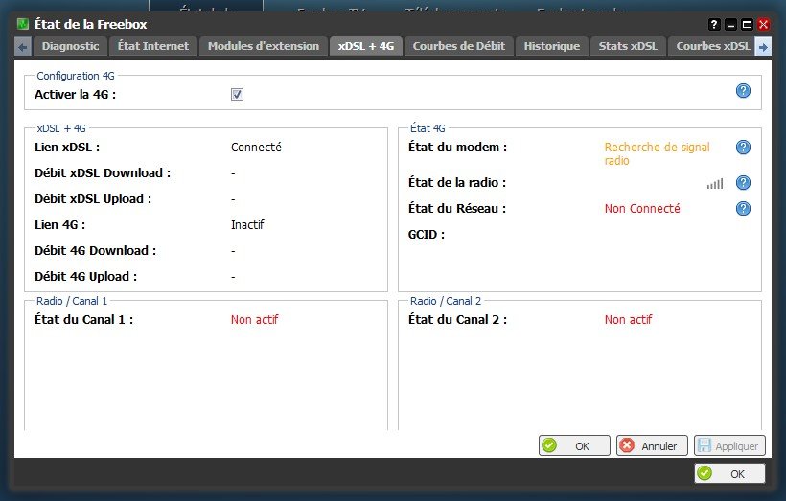Click the green Freebox icon in title bar
The height and width of the screenshot is (501, 786).
pyautogui.click(x=24, y=24)
